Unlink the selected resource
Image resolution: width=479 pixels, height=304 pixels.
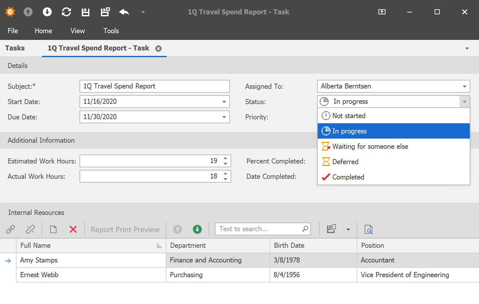[30, 229]
